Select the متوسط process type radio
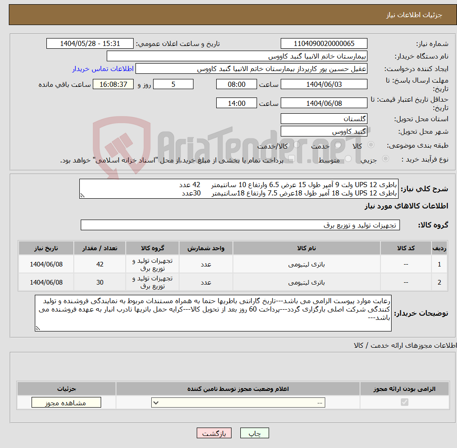 pos(348,159)
